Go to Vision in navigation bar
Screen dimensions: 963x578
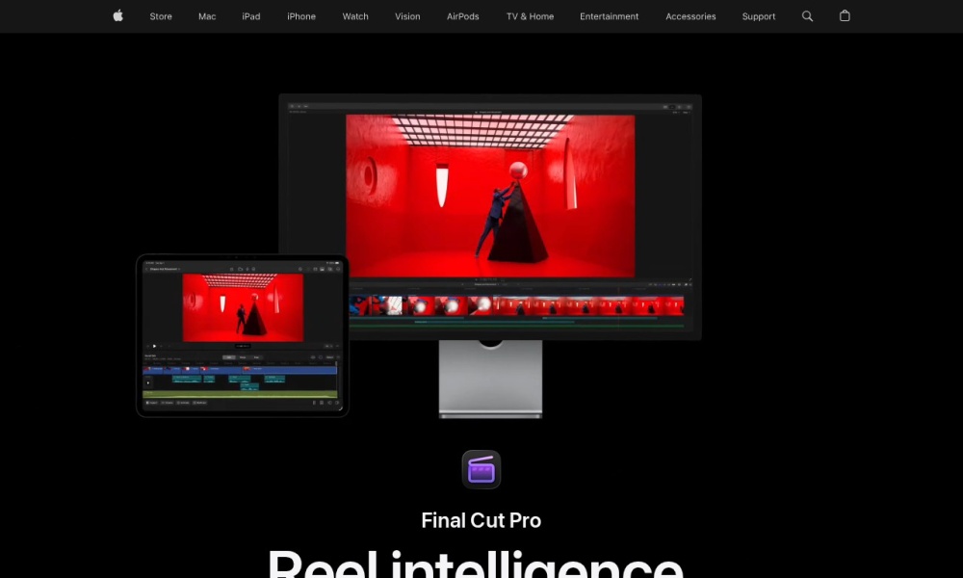point(407,16)
